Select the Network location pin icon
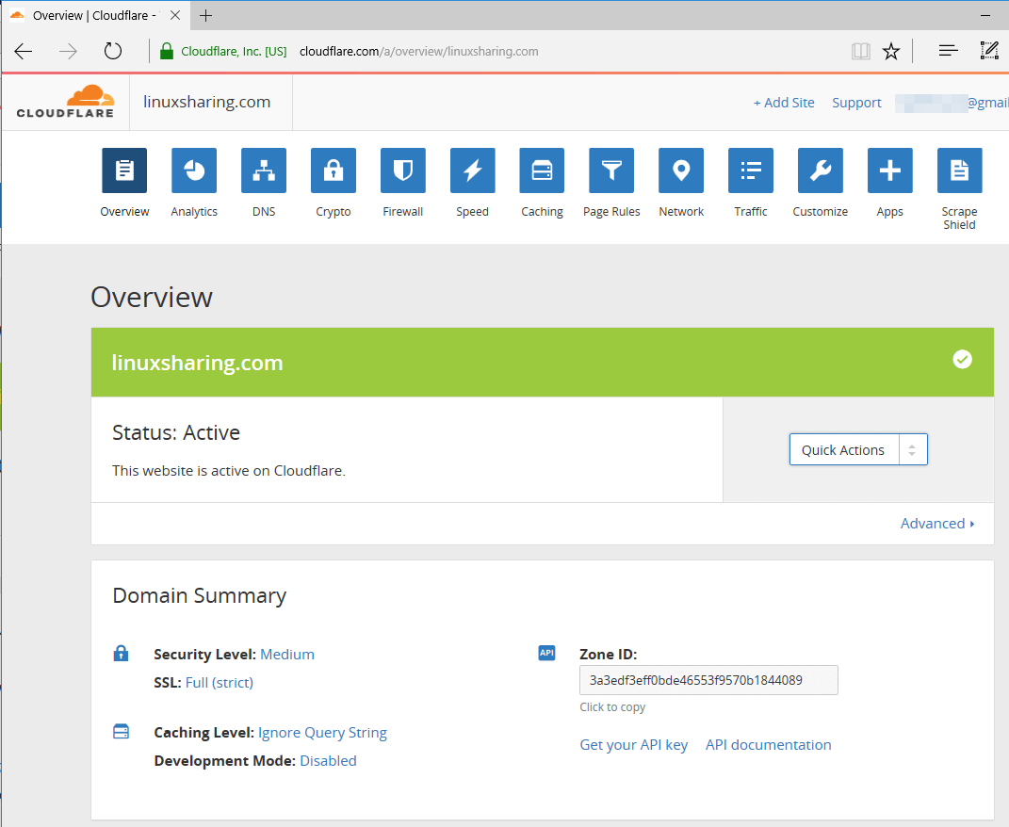1009x827 pixels. point(681,170)
